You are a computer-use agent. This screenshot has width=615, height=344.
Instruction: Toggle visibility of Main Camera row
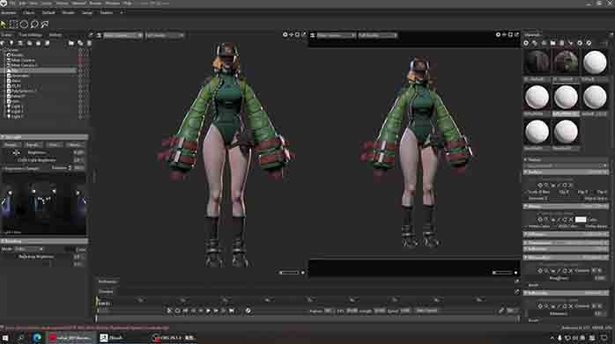click(80, 61)
